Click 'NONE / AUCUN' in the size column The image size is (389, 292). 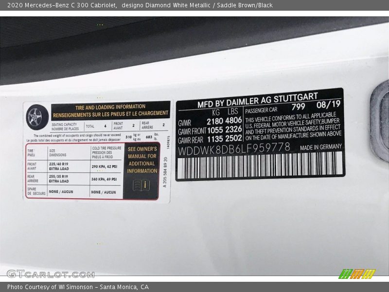[x=61, y=192]
